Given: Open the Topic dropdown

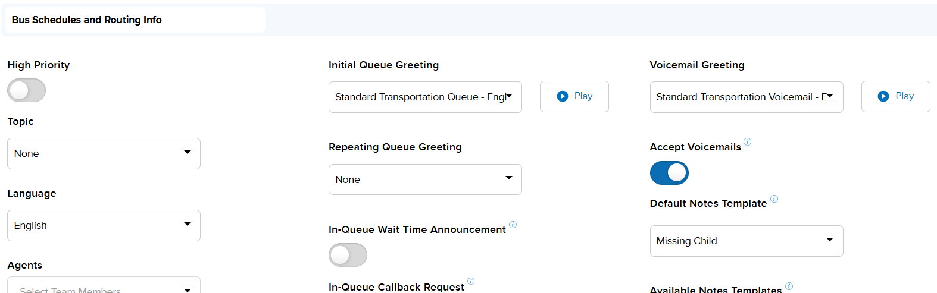Looking at the screenshot, I should click(104, 153).
